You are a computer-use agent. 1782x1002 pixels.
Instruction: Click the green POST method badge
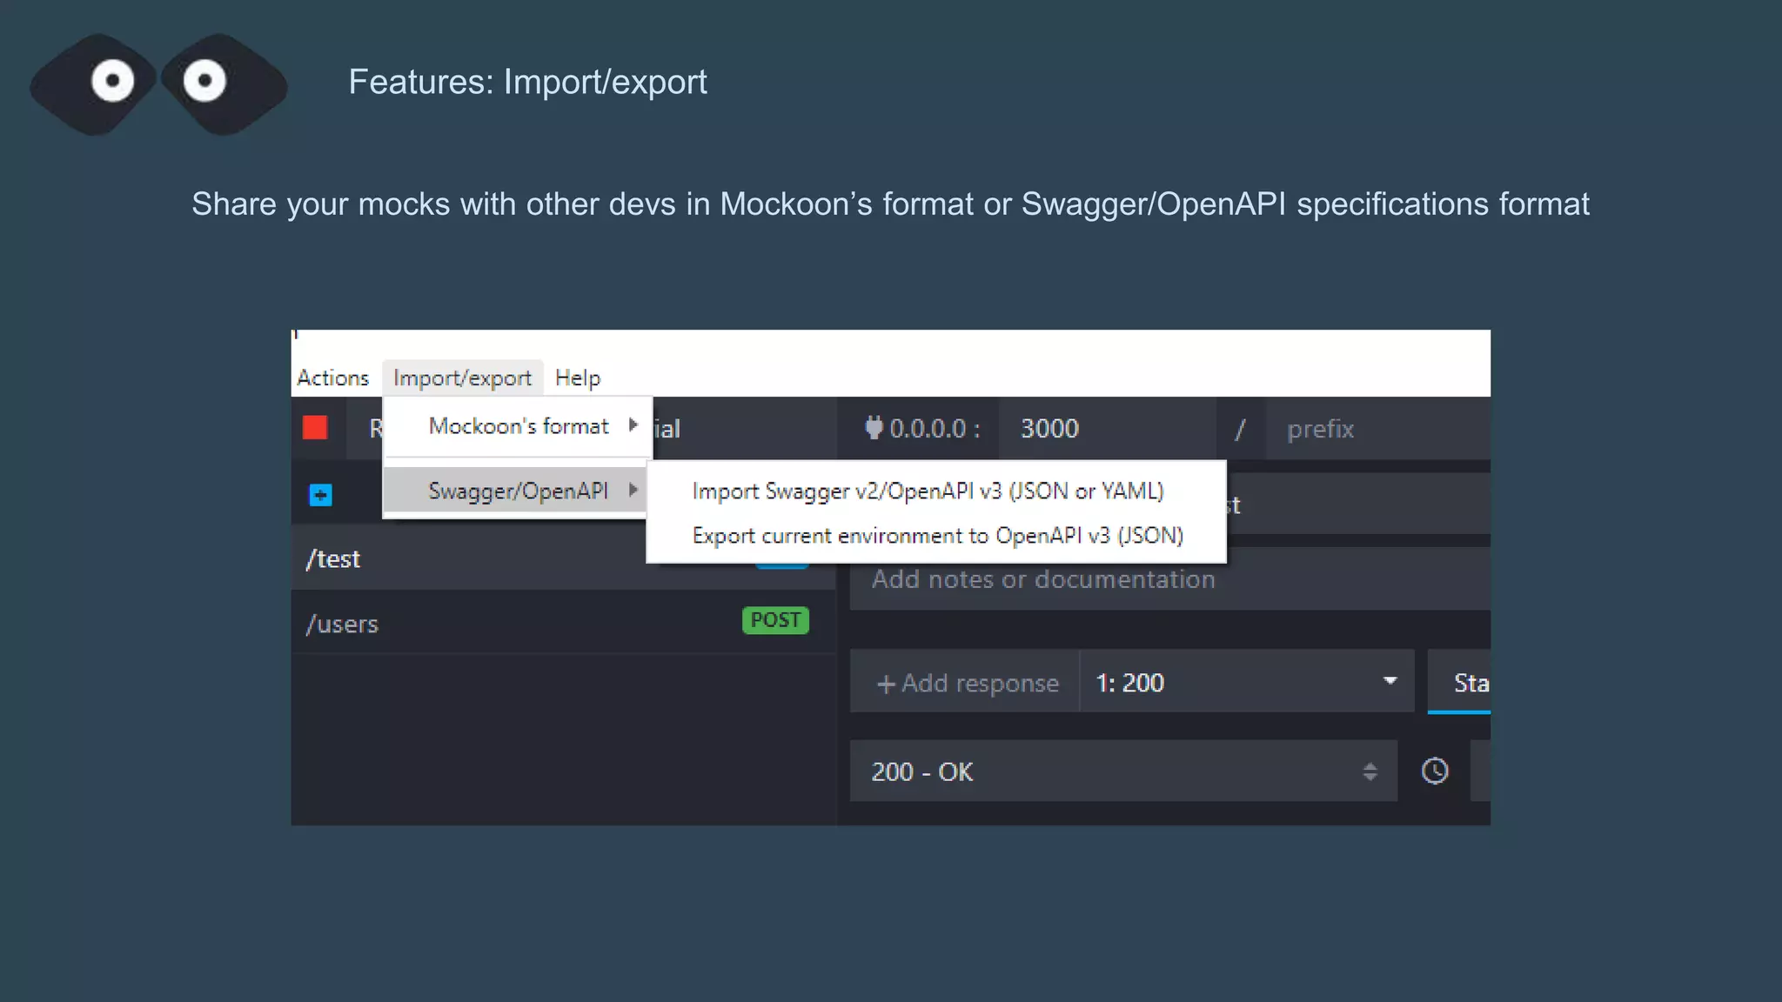pyautogui.click(x=774, y=620)
